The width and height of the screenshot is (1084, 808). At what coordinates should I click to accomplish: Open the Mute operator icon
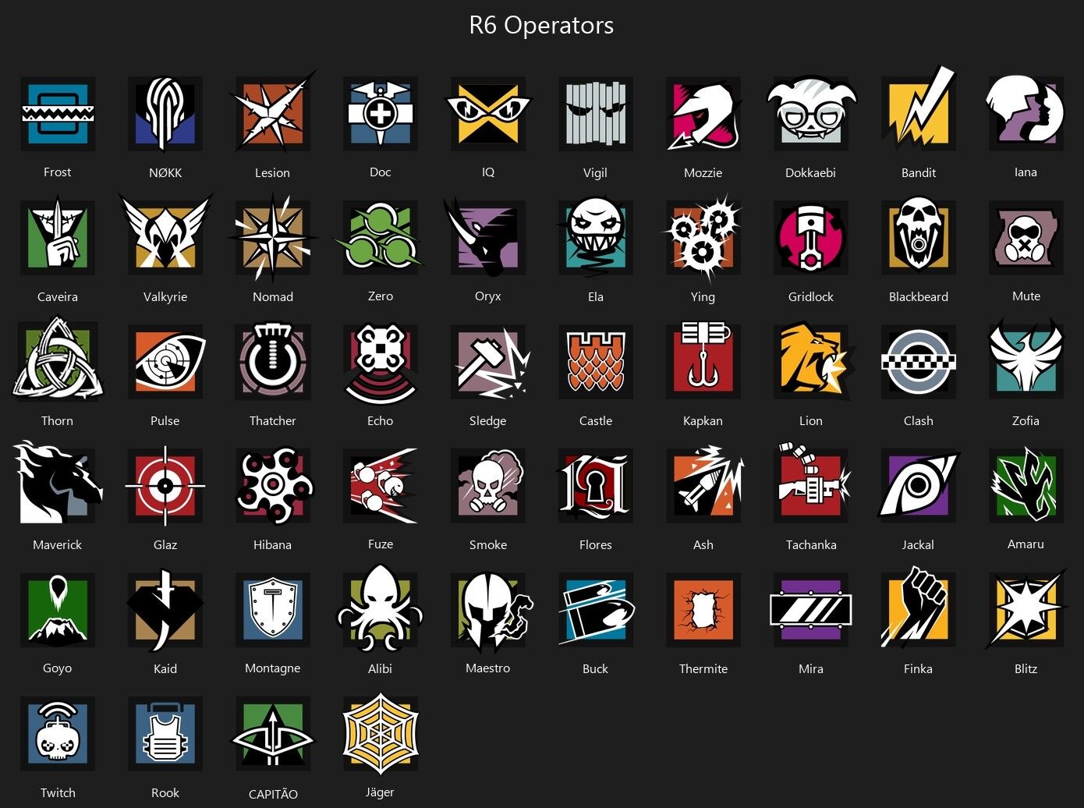(x=1026, y=237)
